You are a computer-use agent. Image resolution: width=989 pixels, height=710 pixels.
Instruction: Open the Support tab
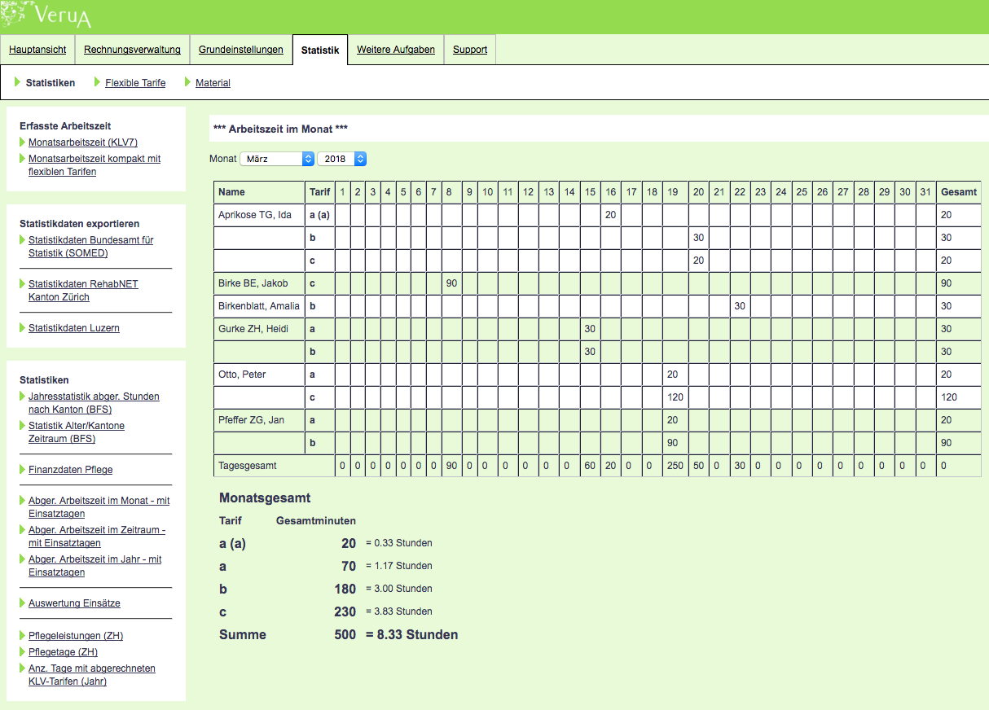pyautogui.click(x=470, y=50)
